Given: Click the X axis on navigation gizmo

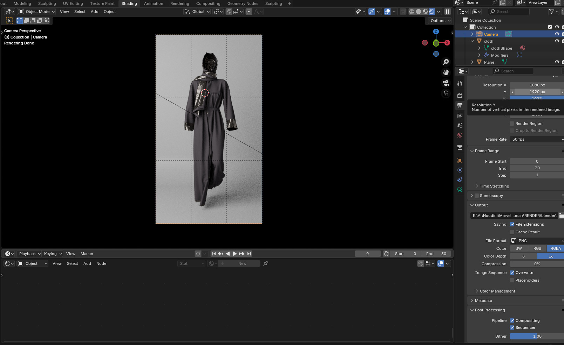Looking at the screenshot, I should (x=447, y=43).
